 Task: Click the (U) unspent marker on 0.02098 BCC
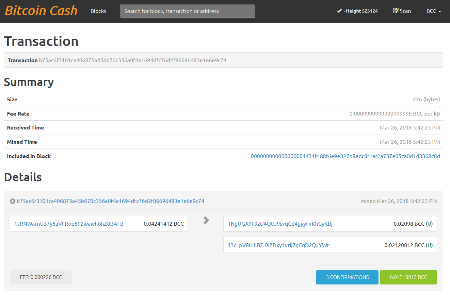point(429,224)
